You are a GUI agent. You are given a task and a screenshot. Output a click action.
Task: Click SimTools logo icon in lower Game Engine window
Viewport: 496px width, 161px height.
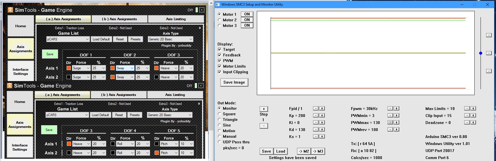tap(10, 86)
